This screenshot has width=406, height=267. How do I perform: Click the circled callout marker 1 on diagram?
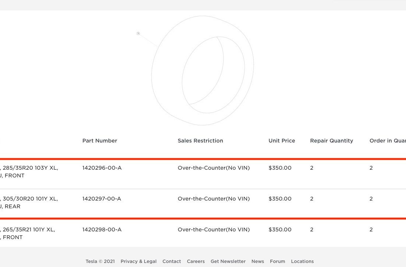(x=138, y=33)
